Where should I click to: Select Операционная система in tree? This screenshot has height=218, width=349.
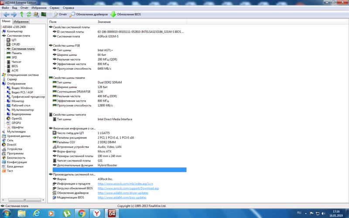pyautogui.click(x=23, y=75)
